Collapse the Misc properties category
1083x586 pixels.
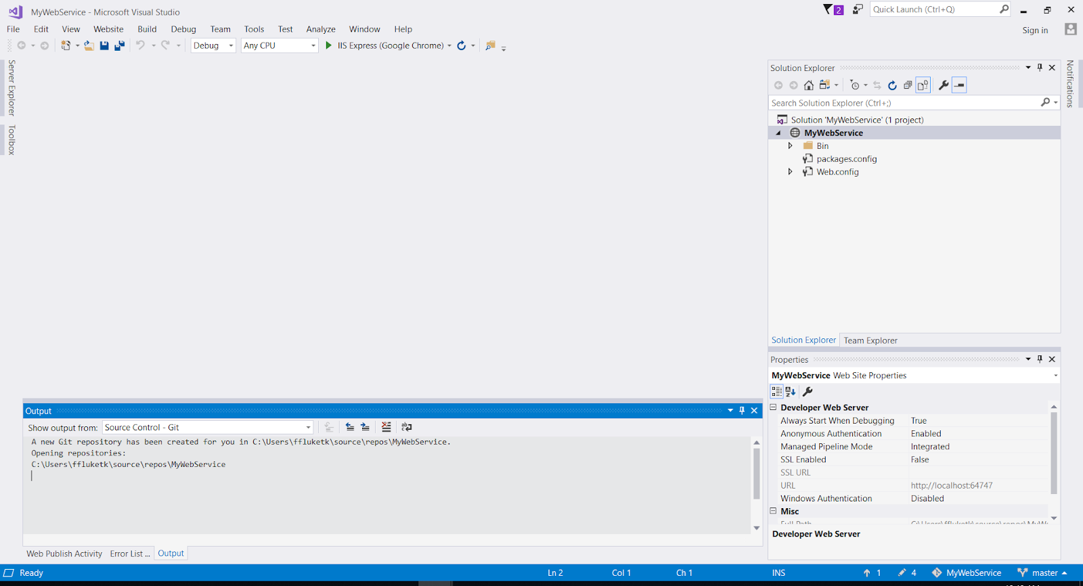774,511
